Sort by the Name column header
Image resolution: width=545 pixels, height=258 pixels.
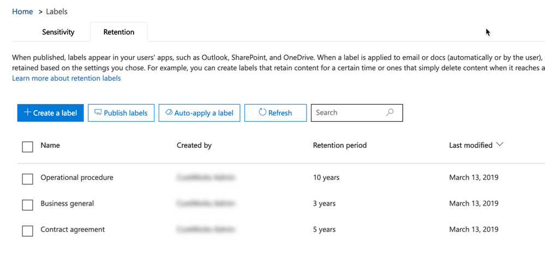(x=50, y=146)
